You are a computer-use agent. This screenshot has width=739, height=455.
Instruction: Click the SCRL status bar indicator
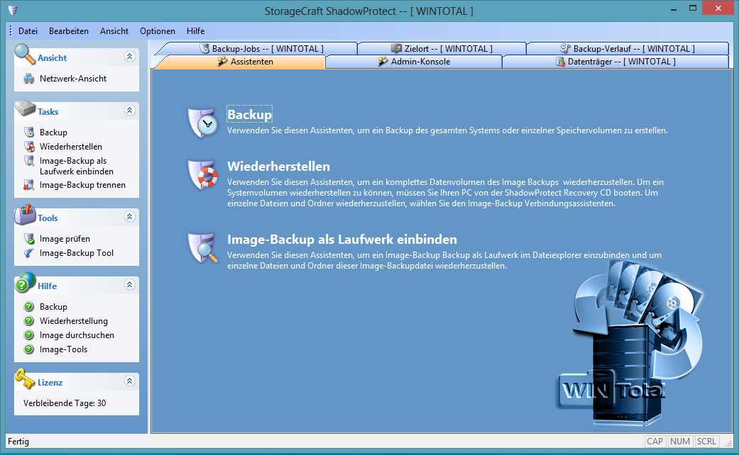click(706, 442)
